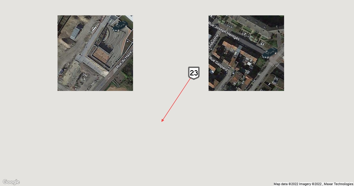
Task: Click the pedestrian crosswalk in right tile
Action: tap(271, 63)
